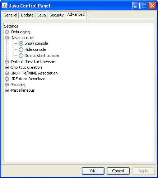Screen dimensions: 158x178
Task: Click the Java coffee cup title icon
Action: click(x=5, y=5)
